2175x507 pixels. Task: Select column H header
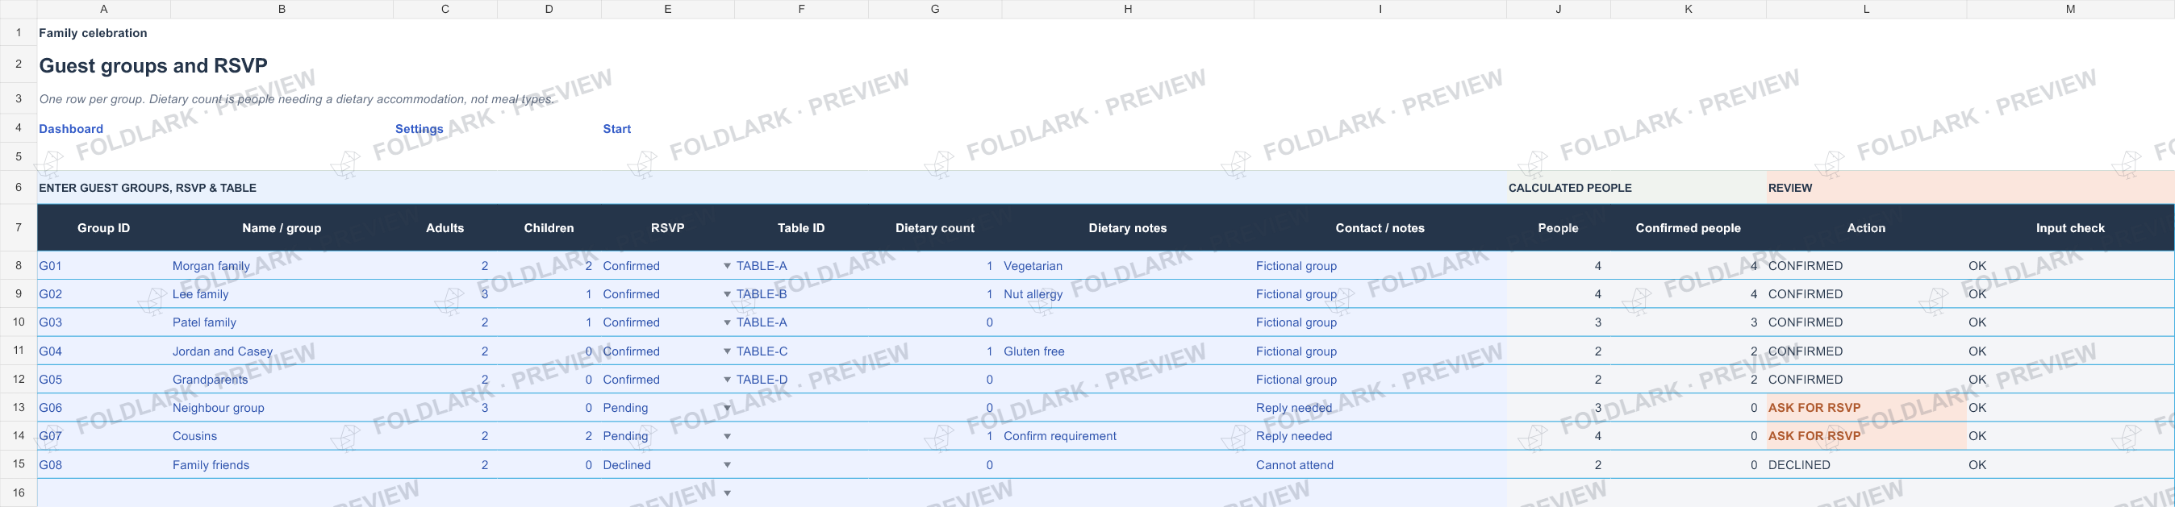pyautogui.click(x=1128, y=10)
